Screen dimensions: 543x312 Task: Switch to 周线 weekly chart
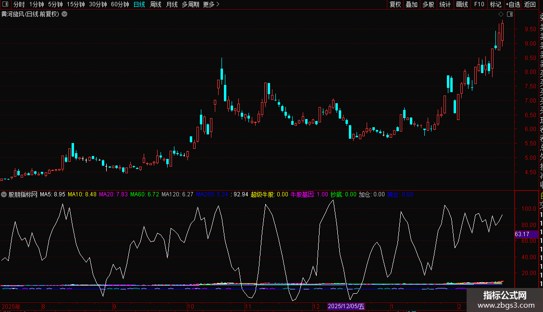pyautogui.click(x=156, y=4)
